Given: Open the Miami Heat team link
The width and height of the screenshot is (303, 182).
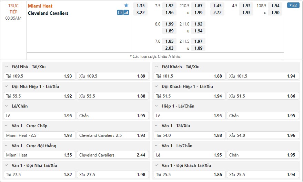Looking at the screenshot, I should pos(40,6).
